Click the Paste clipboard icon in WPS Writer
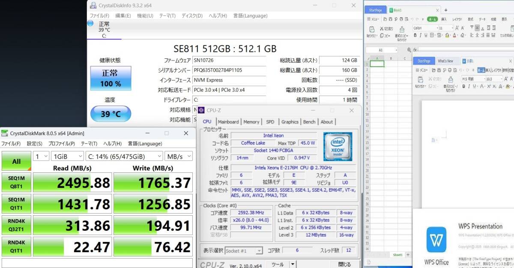 pyautogui.click(x=420, y=80)
